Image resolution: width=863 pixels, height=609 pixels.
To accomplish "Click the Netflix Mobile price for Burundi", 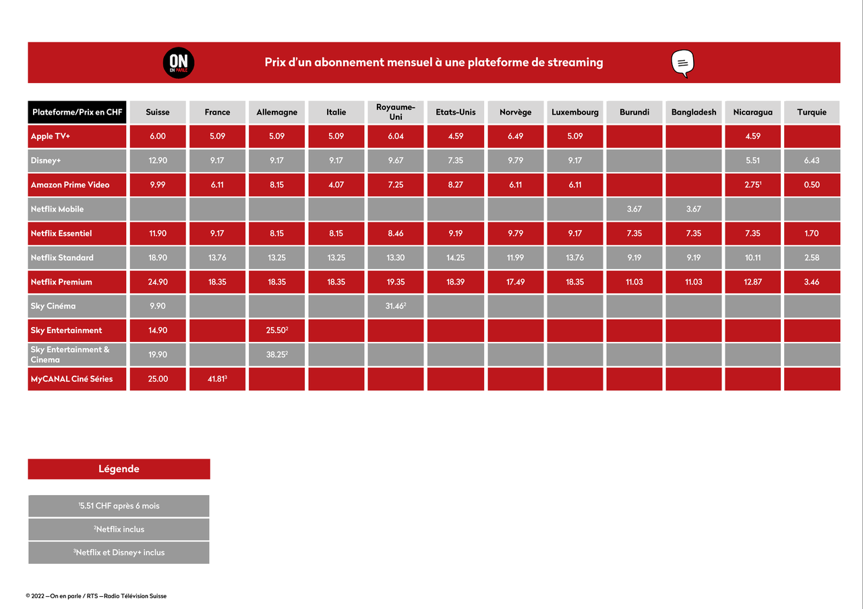I will [x=634, y=208].
